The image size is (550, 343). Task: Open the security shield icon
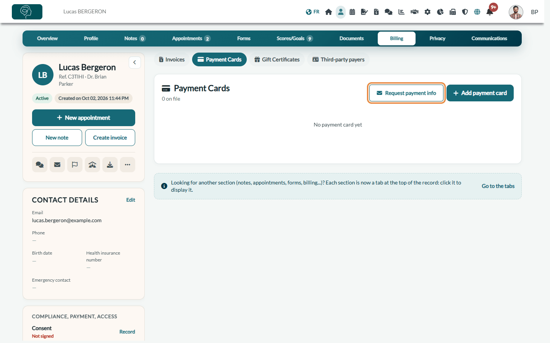(465, 12)
